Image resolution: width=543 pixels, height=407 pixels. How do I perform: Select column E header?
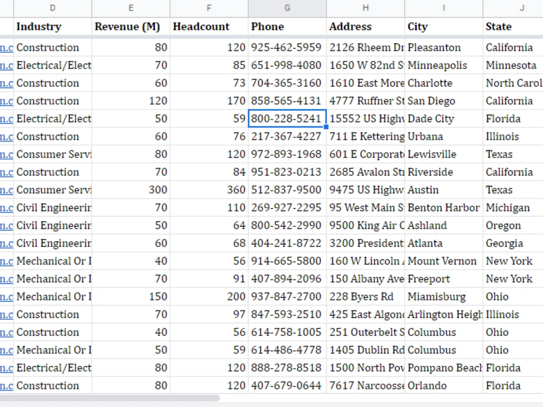point(131,8)
